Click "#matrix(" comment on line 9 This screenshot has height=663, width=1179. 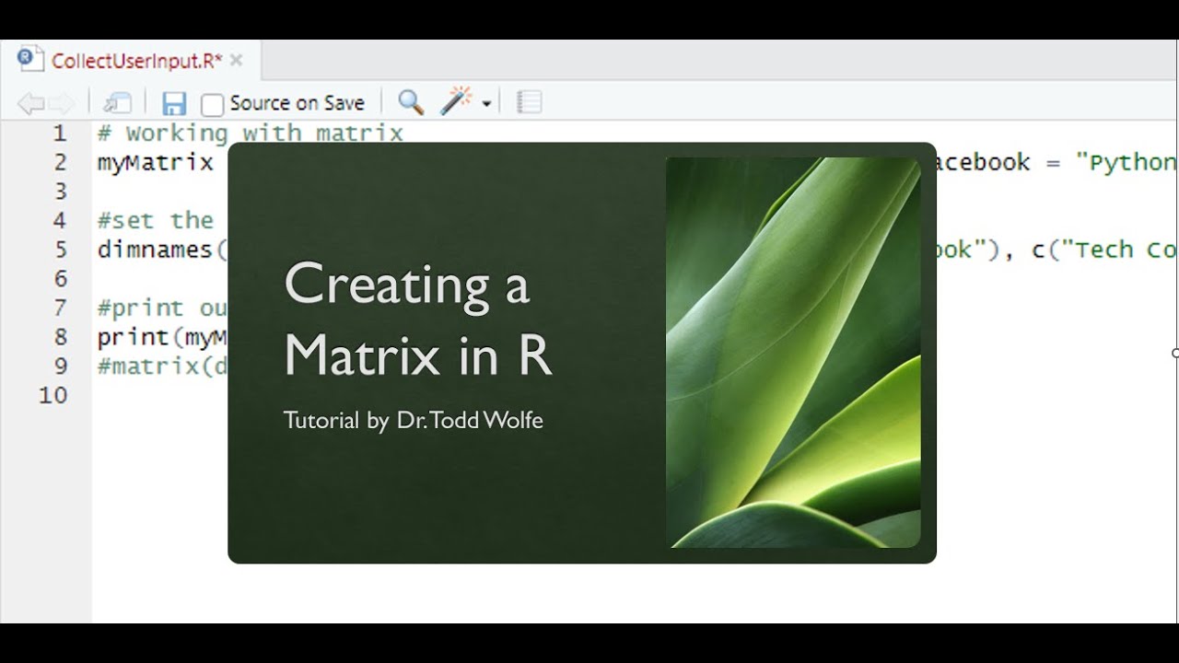pos(162,366)
